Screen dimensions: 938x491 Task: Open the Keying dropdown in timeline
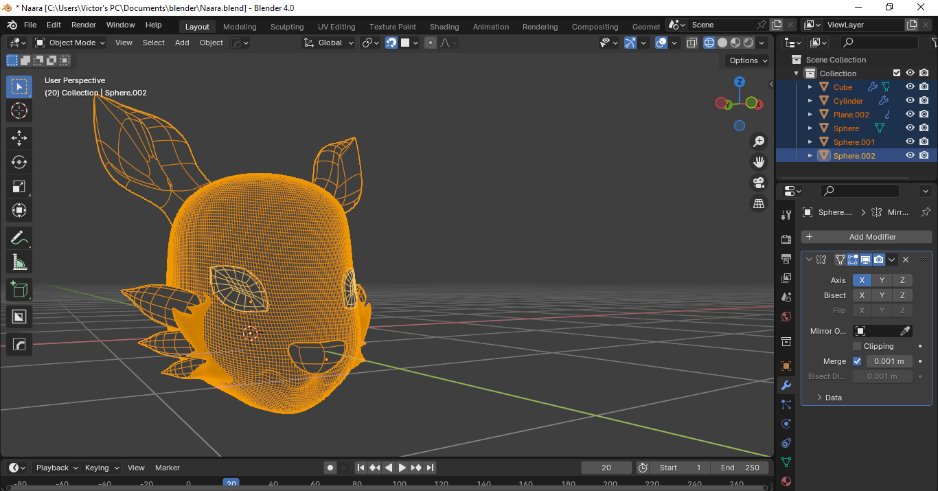[101, 468]
